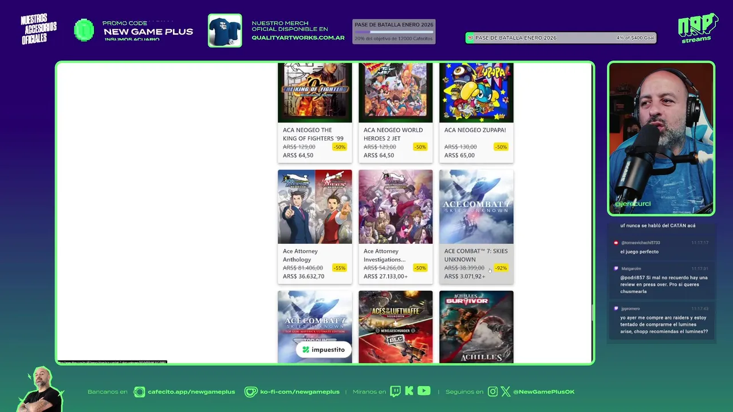Click ACE COMBAT 7: SKIES UNKNOWN title text
The width and height of the screenshot is (733, 412).
tap(475, 255)
